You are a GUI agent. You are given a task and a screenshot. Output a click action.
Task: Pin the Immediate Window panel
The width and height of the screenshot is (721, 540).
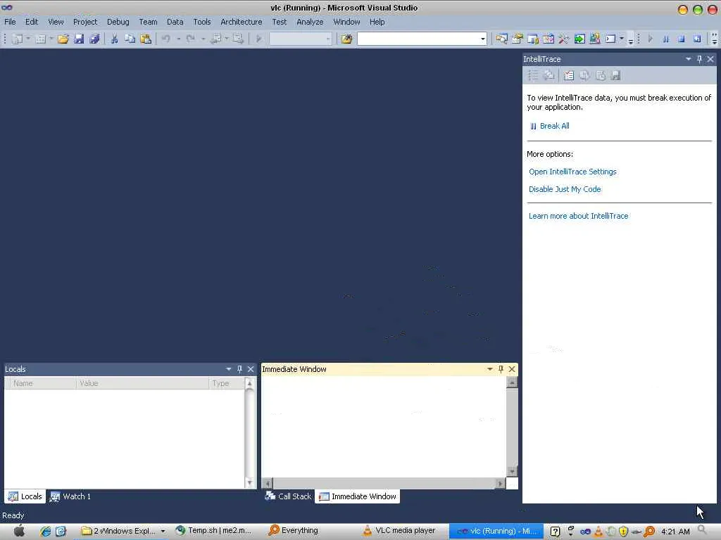(501, 369)
